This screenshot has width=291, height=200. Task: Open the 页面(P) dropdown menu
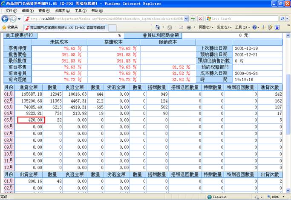(x=206, y=27)
